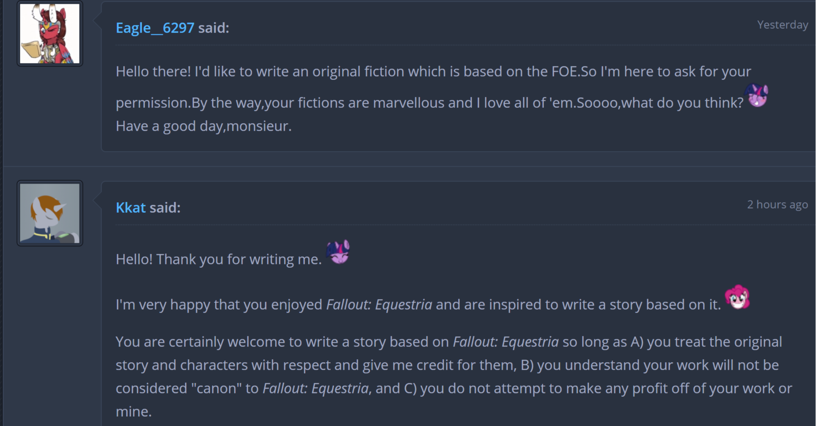Click the "Yesterday" comment timestamp
Screen dimensions: 816x426
point(782,25)
